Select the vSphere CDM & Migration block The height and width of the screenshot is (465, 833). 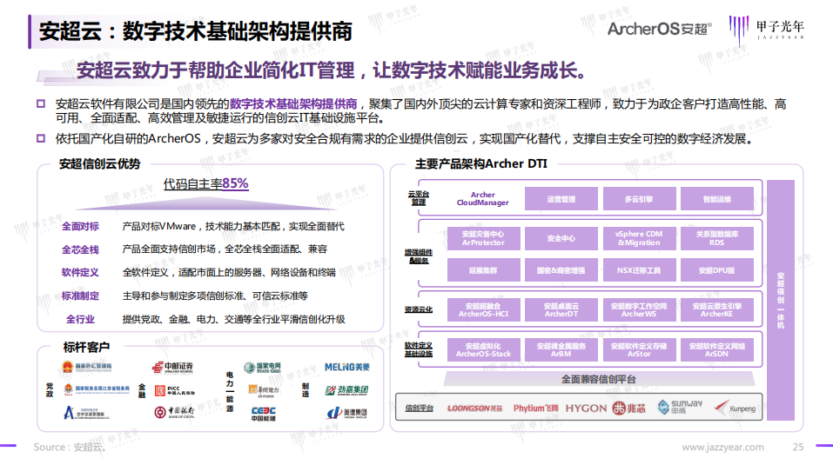(x=639, y=238)
